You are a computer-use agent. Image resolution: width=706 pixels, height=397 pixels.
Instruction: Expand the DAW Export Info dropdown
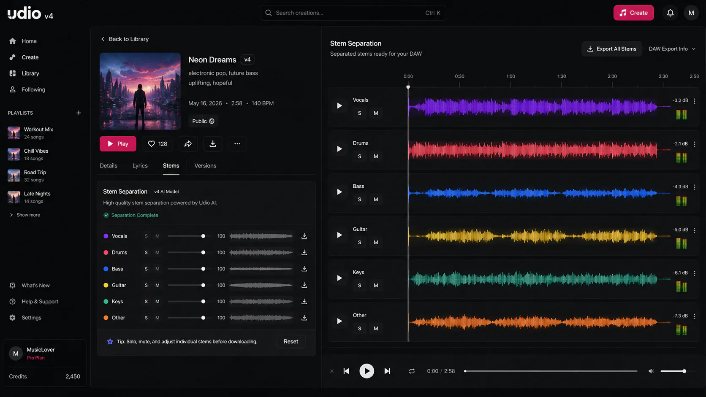coord(672,49)
